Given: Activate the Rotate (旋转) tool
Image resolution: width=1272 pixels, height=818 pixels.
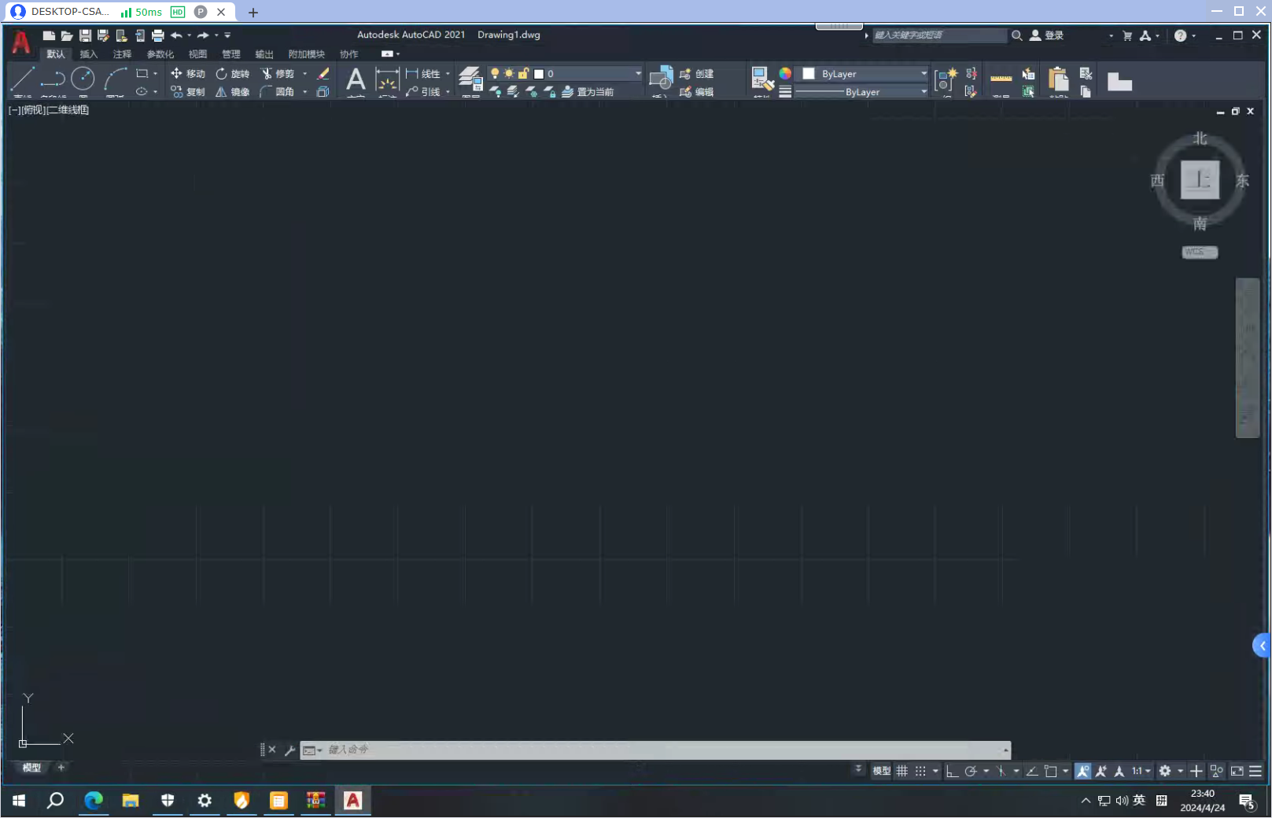Looking at the screenshot, I should [x=233, y=74].
